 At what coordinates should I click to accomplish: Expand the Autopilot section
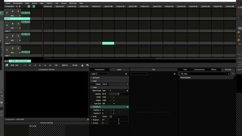[x=91, y=78]
